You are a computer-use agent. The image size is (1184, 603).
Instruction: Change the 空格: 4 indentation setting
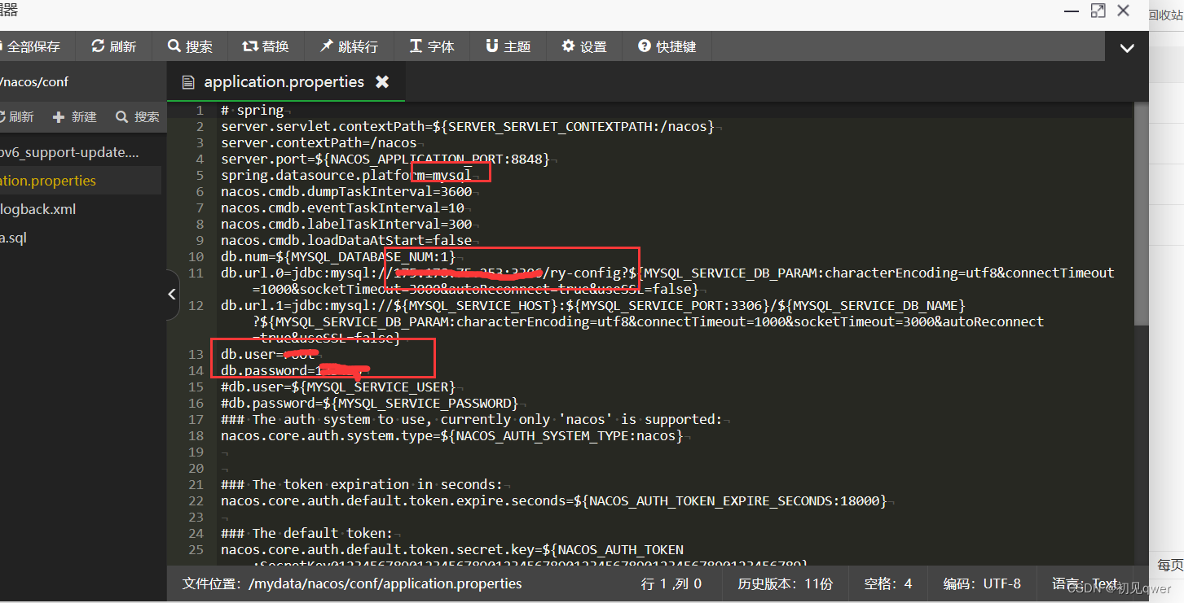[888, 583]
